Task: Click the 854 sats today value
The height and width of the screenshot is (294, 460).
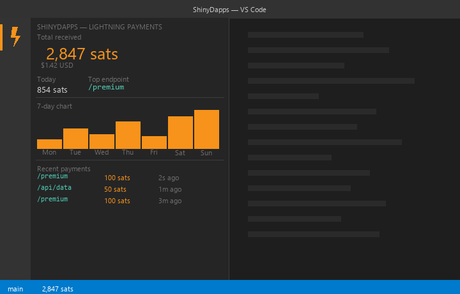Action: coord(52,89)
